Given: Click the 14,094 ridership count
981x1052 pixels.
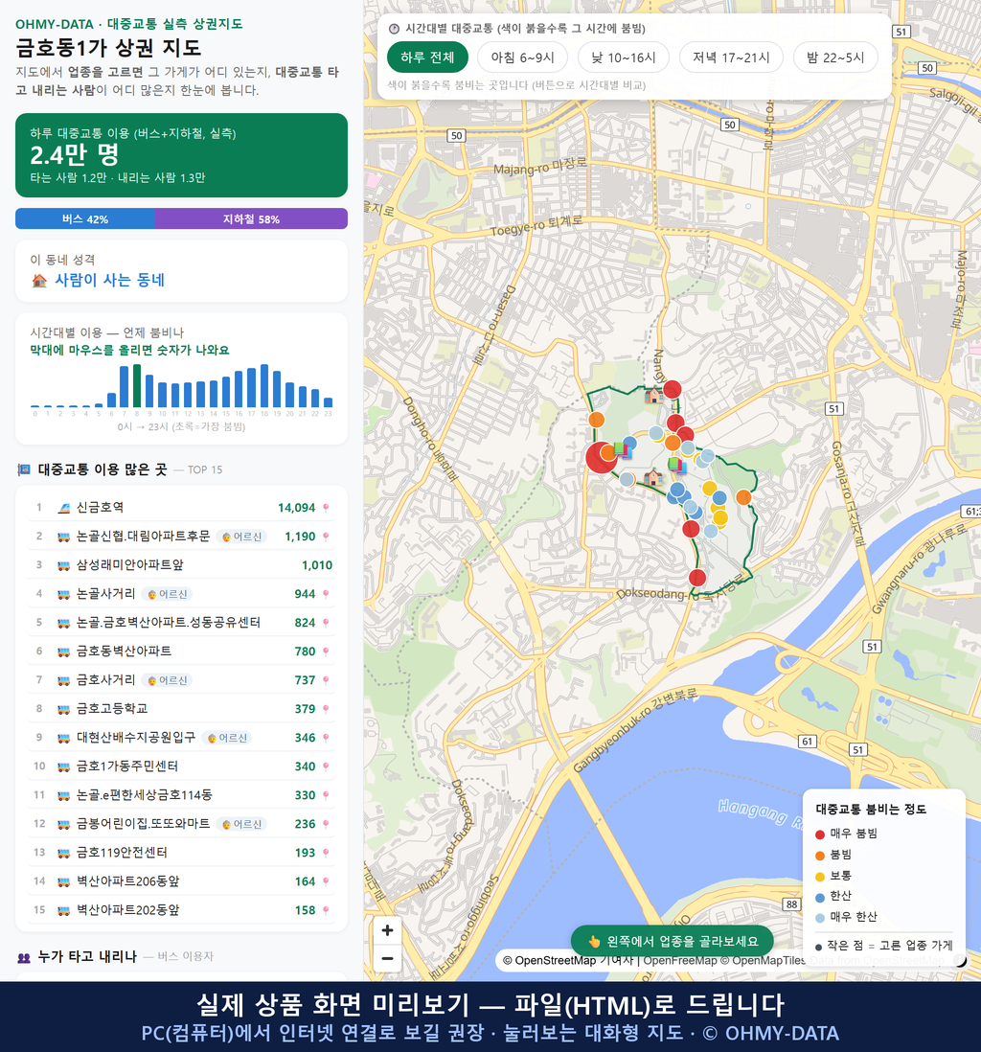Looking at the screenshot, I should coord(297,508).
